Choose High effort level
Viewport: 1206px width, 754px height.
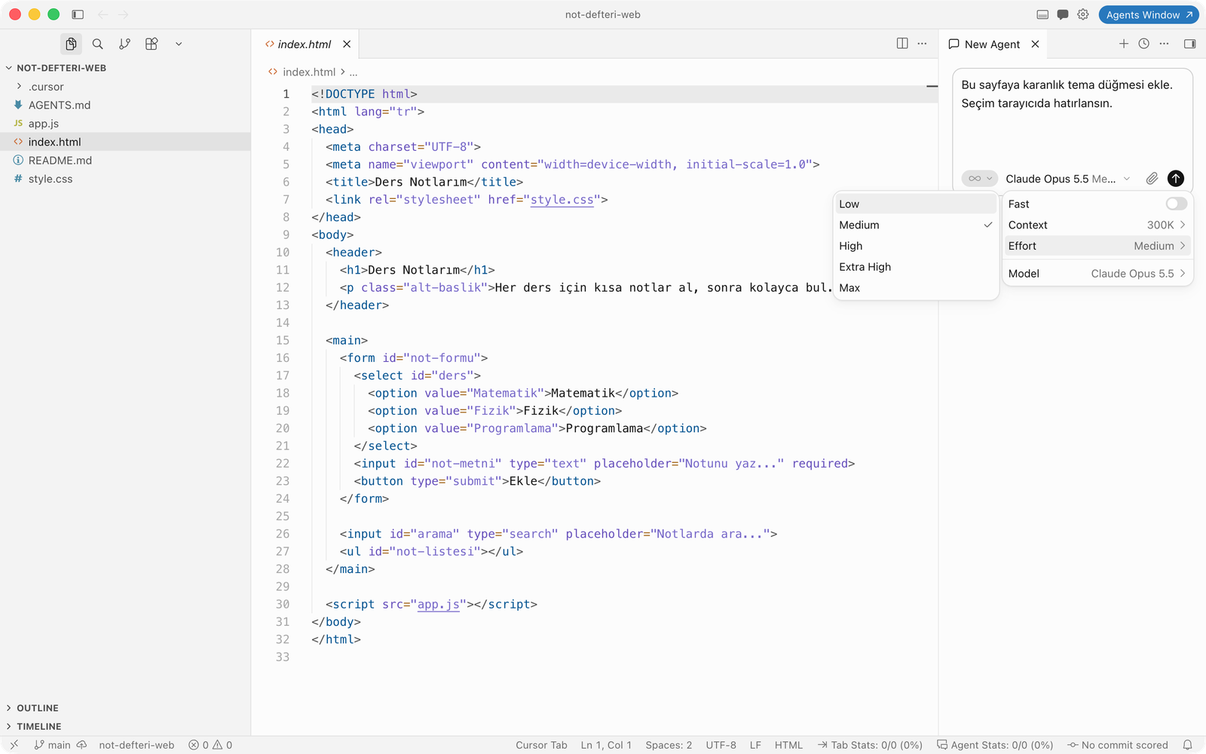coord(916,246)
